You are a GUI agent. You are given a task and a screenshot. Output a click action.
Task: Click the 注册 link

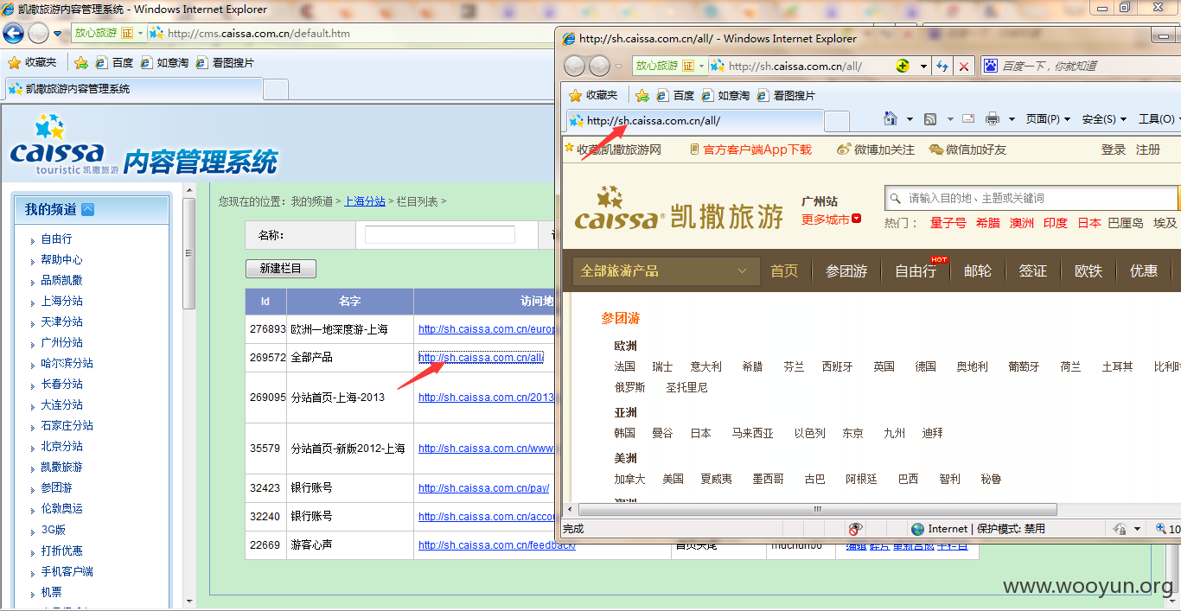1148,150
